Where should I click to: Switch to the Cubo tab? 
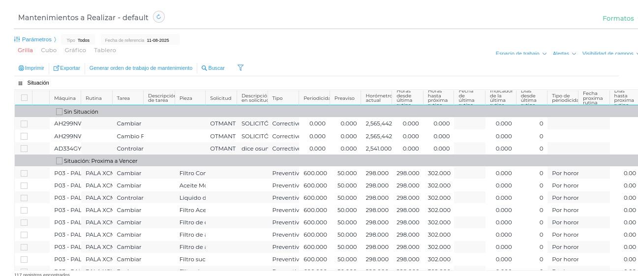49,50
